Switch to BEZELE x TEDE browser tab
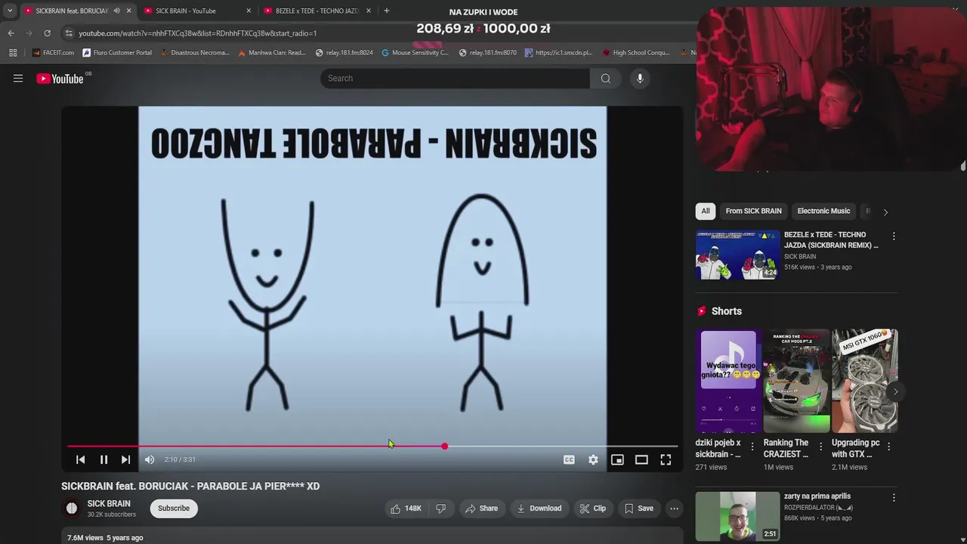Viewport: 967px width, 544px height. pos(317,11)
